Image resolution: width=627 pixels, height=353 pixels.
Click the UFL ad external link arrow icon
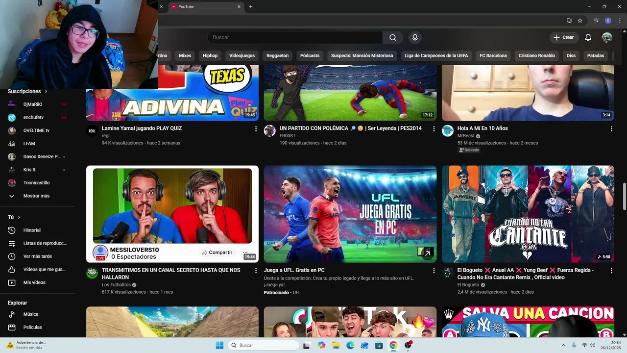click(428, 253)
